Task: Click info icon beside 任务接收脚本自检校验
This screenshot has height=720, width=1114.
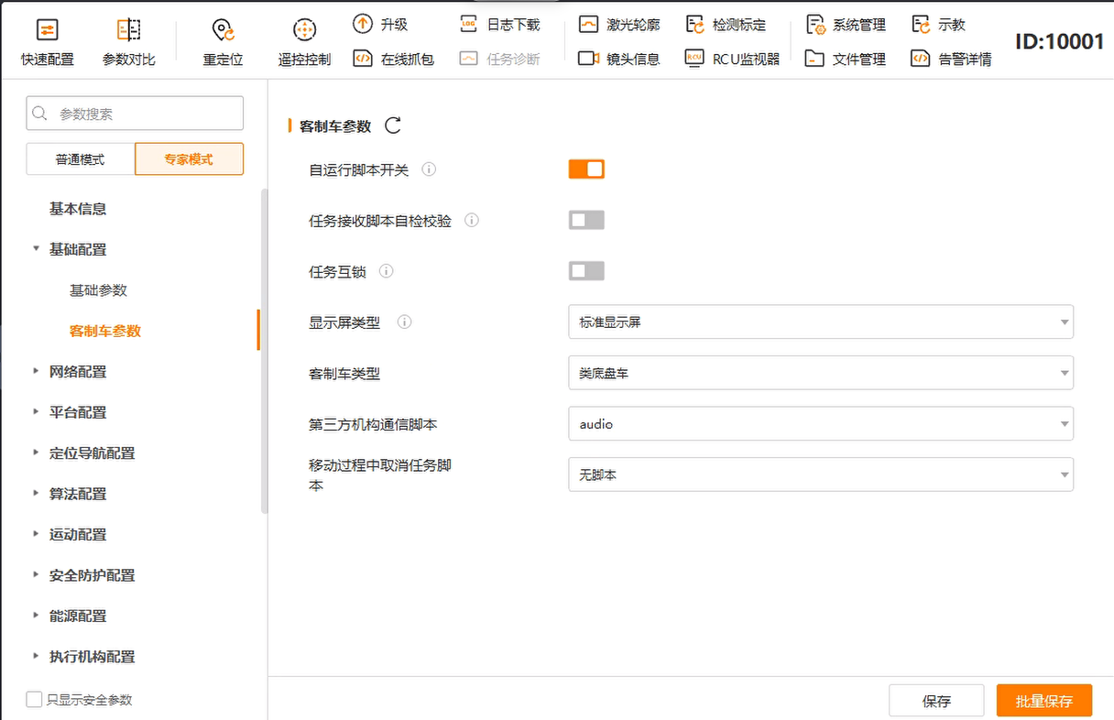Action: click(x=471, y=221)
